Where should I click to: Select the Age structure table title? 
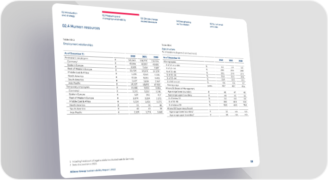168,49
